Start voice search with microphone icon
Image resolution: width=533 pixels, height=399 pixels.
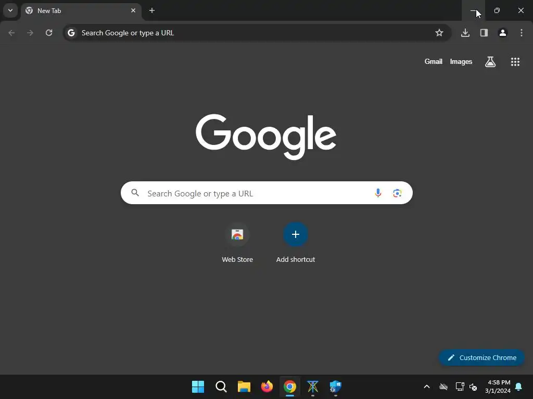[x=378, y=193]
